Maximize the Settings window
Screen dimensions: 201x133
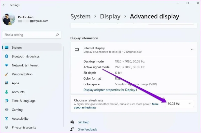188,3
